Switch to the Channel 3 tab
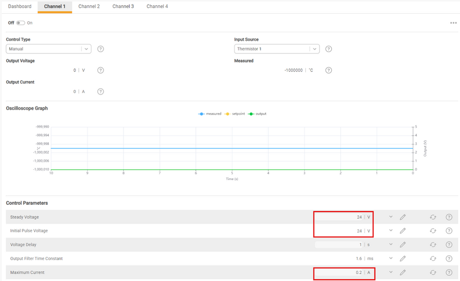 (123, 6)
